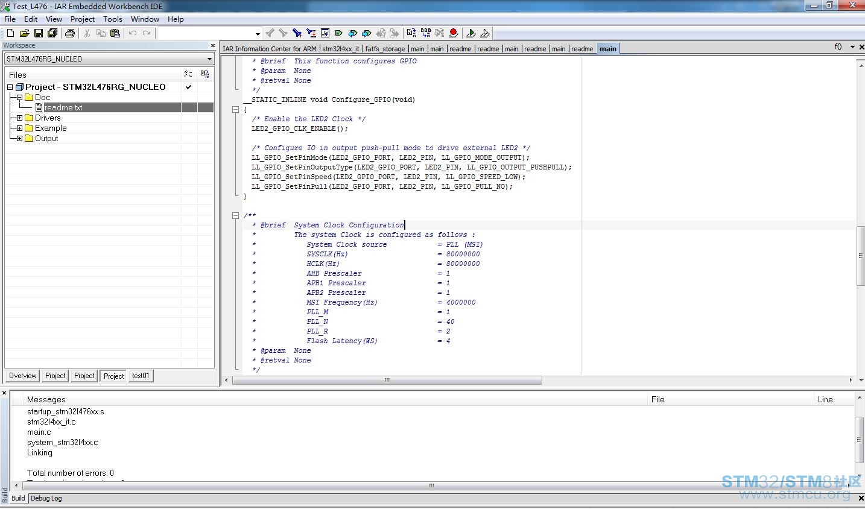Open the editor tab list dropdown arrow
Screen dimensions: 865x509
coord(852,47)
